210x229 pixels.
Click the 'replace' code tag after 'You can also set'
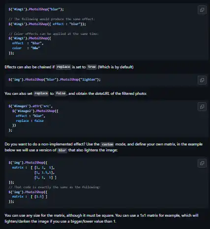41,93
